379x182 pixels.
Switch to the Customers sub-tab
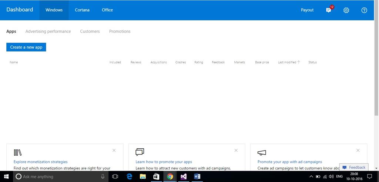click(x=90, y=31)
